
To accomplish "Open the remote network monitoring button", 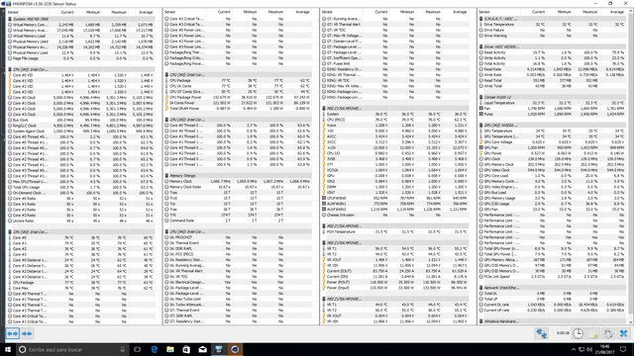I will click(542, 333).
